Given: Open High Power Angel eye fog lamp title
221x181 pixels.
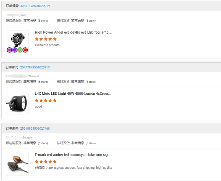Looking at the screenshot, I should point(73,32).
